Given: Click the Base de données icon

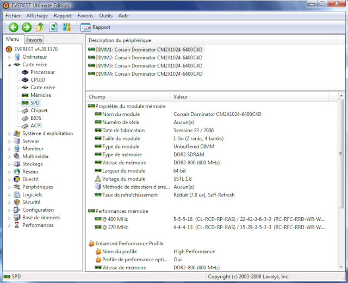Looking at the screenshot, I should (x=17, y=218).
